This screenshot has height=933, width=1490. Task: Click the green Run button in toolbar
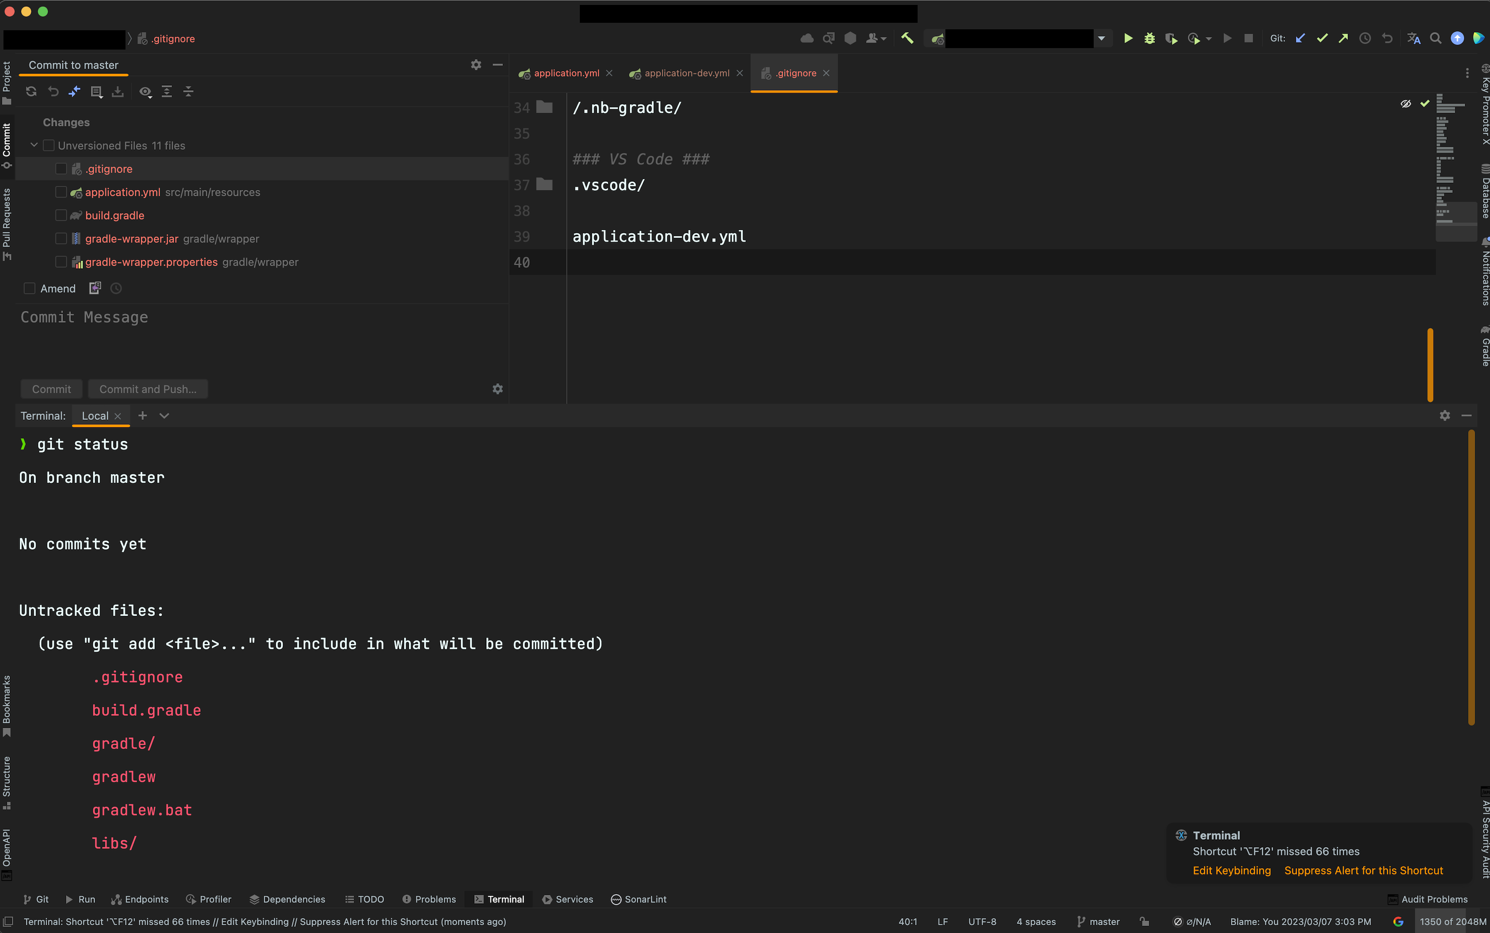tap(1128, 38)
